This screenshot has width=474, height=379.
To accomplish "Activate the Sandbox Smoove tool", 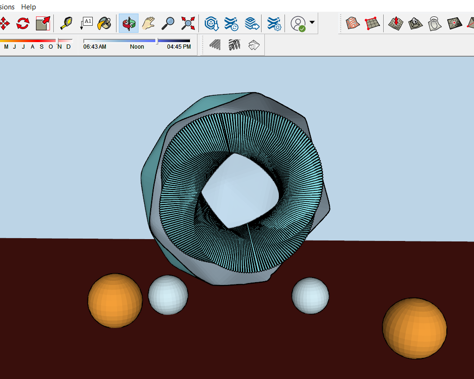I will 396,23.
